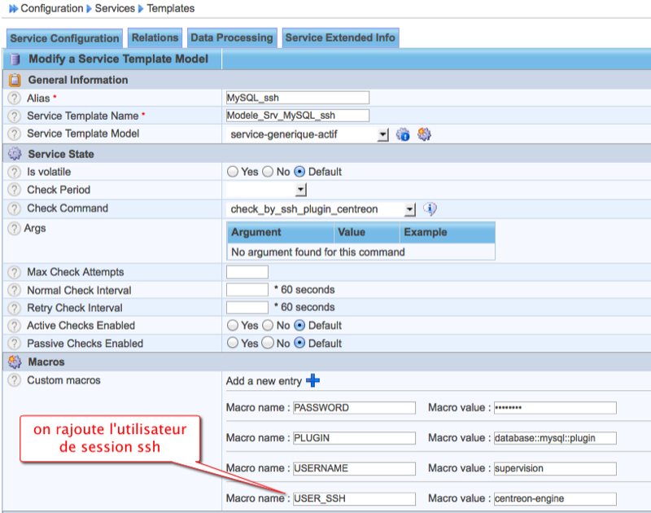Click help icon next to Args

[14, 229]
